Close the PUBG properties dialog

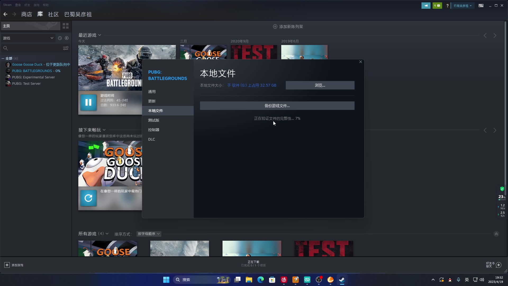click(361, 62)
